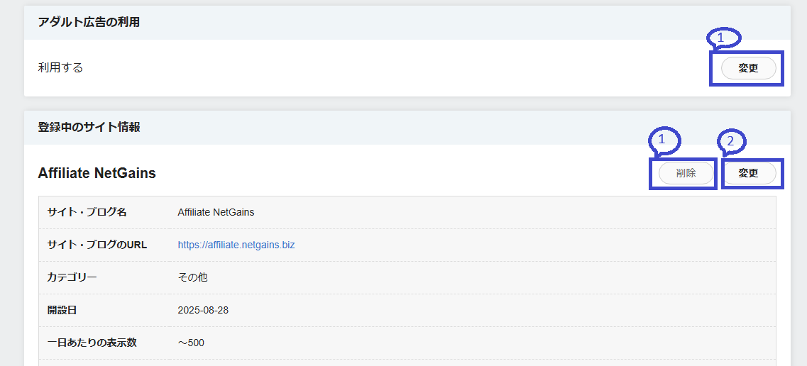
Task: Select the カテゴリー row label
Action: 72,277
